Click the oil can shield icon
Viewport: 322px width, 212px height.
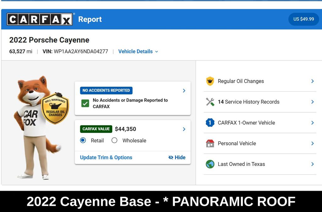[210, 81]
